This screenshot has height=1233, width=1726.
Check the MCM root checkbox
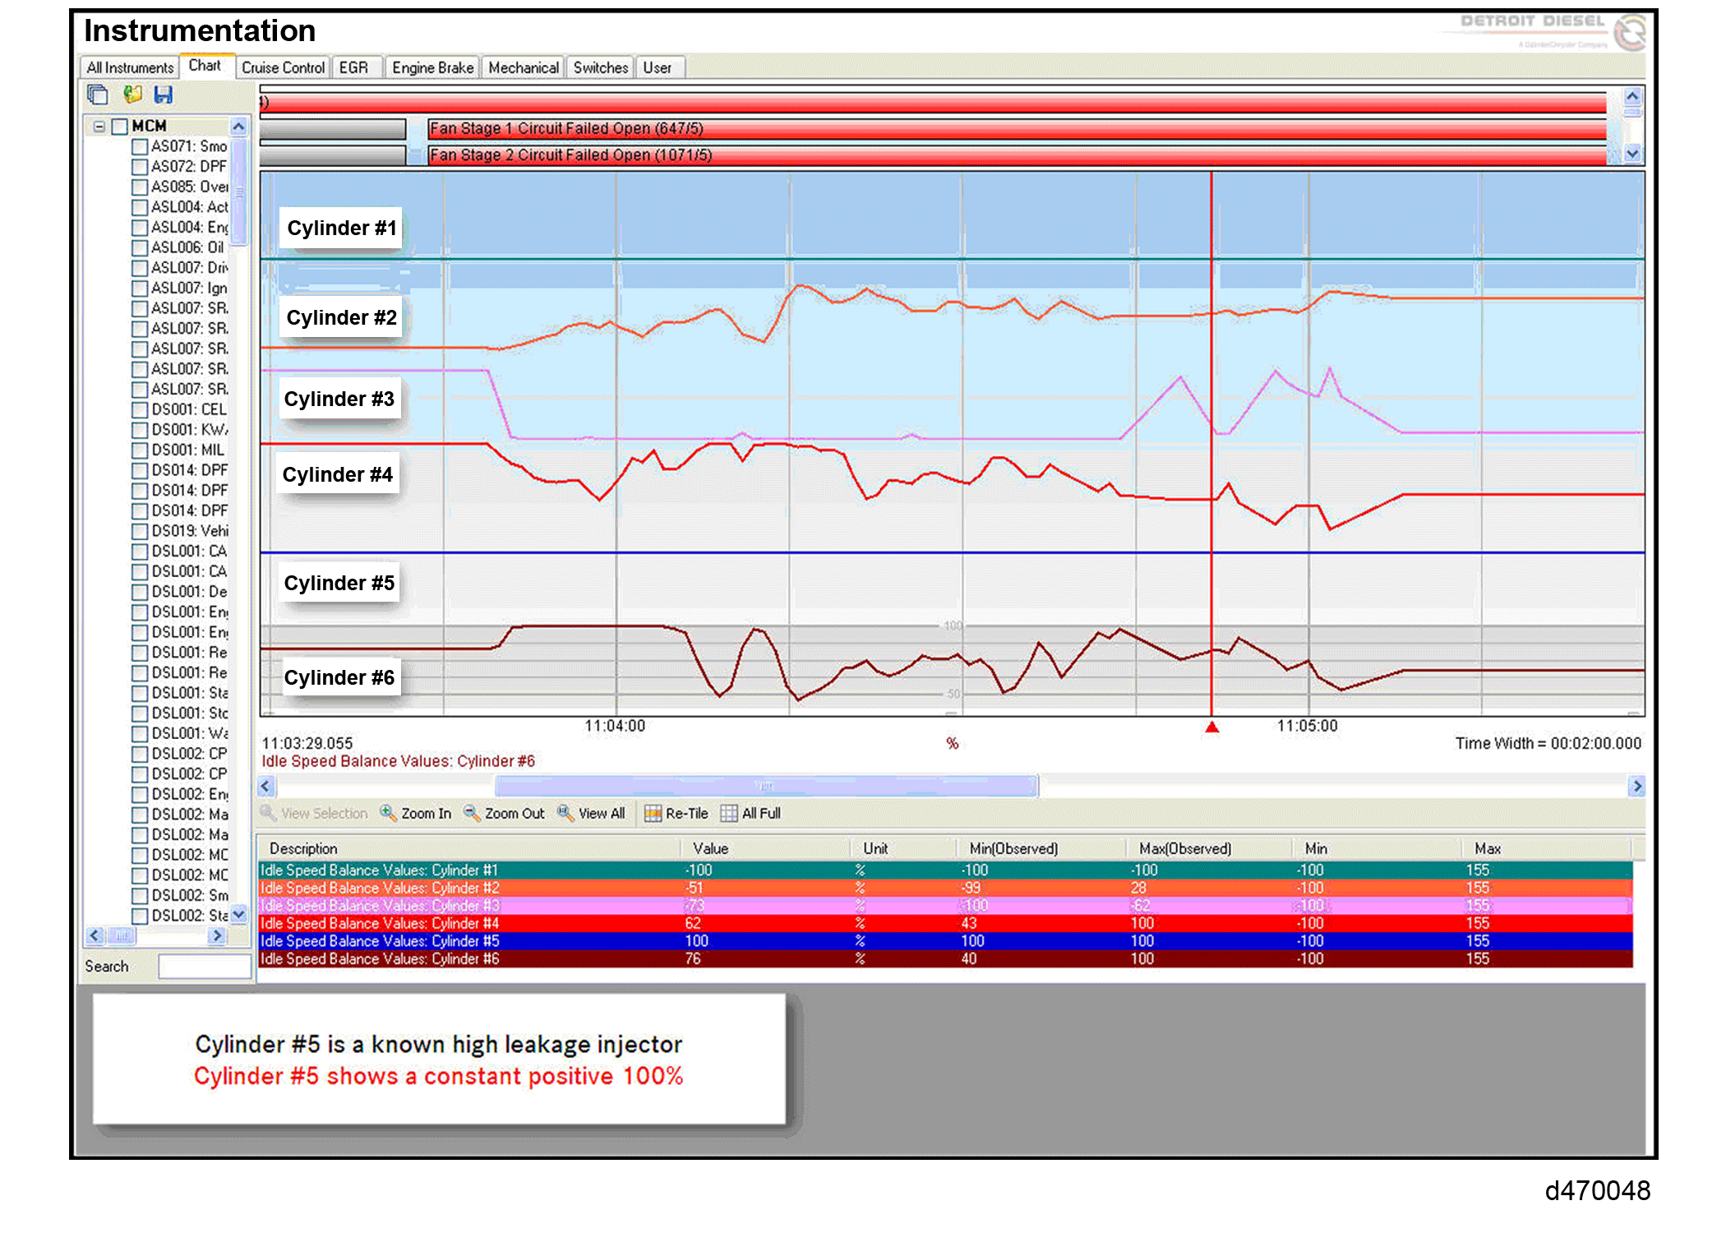pos(120,127)
